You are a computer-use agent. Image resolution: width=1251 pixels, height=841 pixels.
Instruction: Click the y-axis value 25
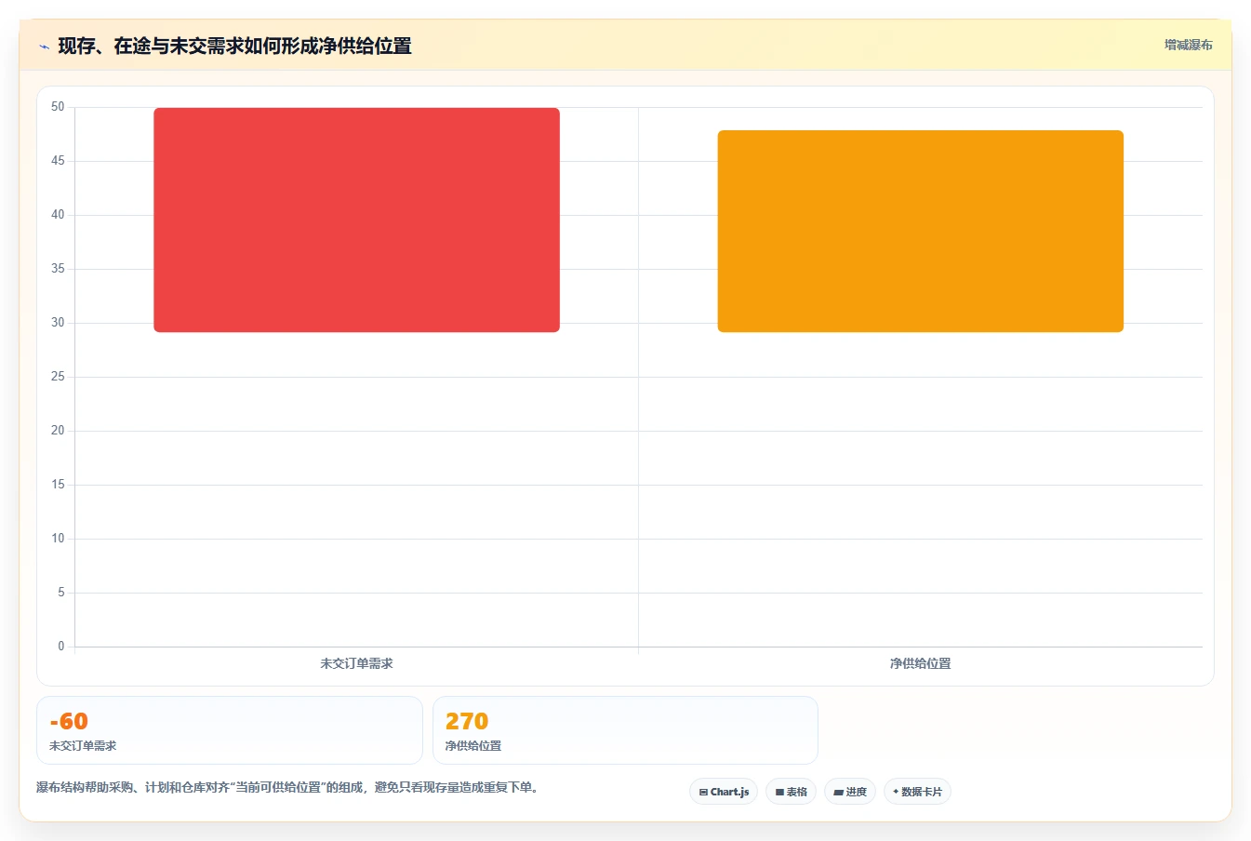click(58, 377)
